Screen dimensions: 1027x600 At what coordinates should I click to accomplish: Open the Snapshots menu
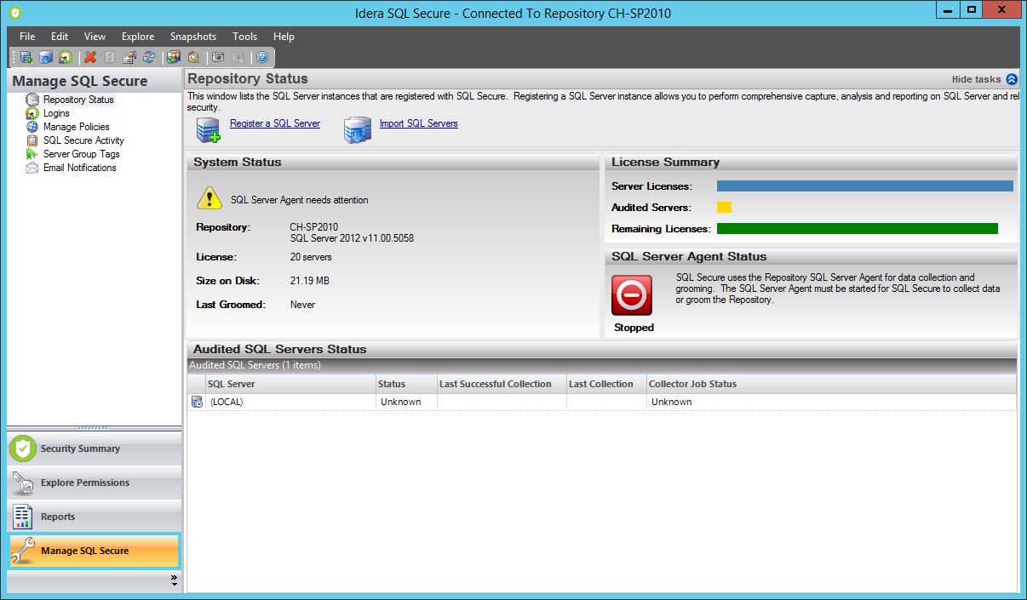(x=193, y=37)
